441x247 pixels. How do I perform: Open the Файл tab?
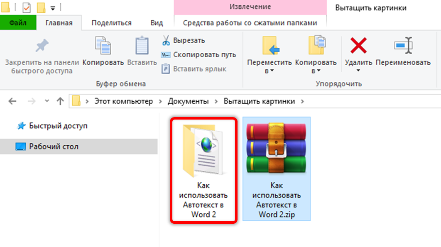pos(18,23)
